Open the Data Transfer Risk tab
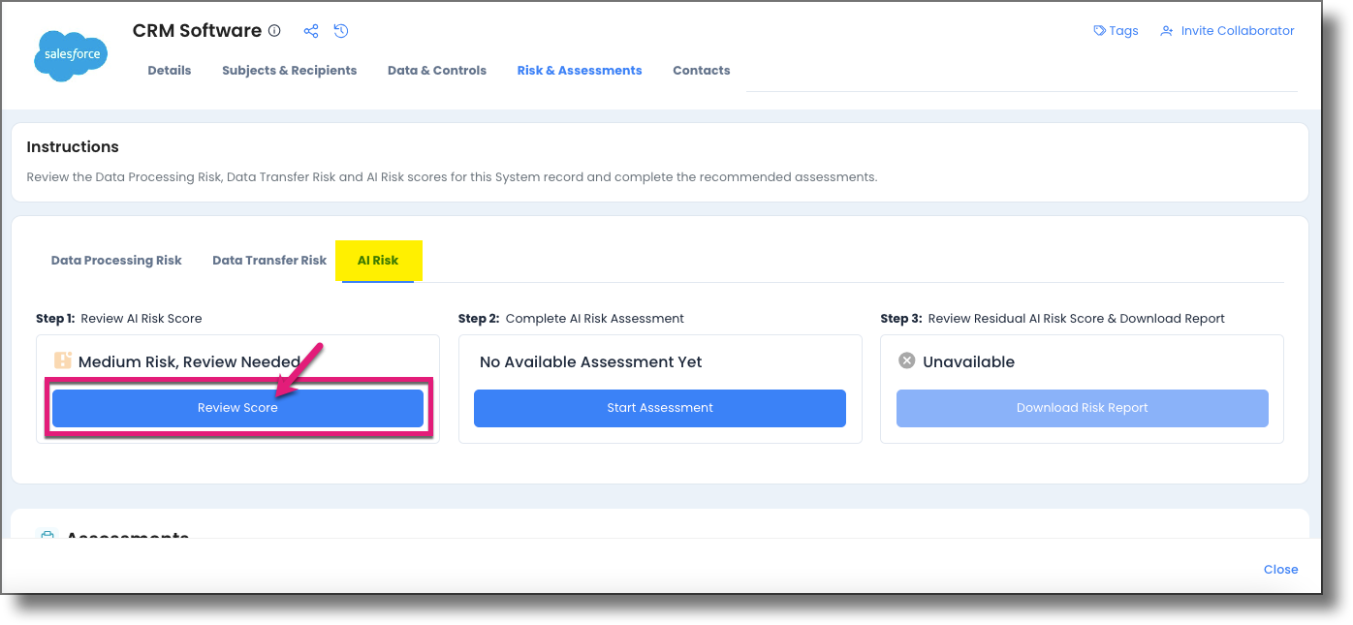 269,261
